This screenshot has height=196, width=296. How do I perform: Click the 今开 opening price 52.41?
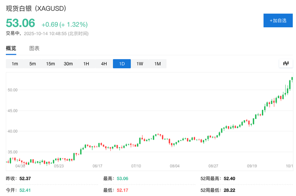(25, 190)
